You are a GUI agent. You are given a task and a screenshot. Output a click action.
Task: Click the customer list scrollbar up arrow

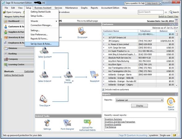click(176, 31)
